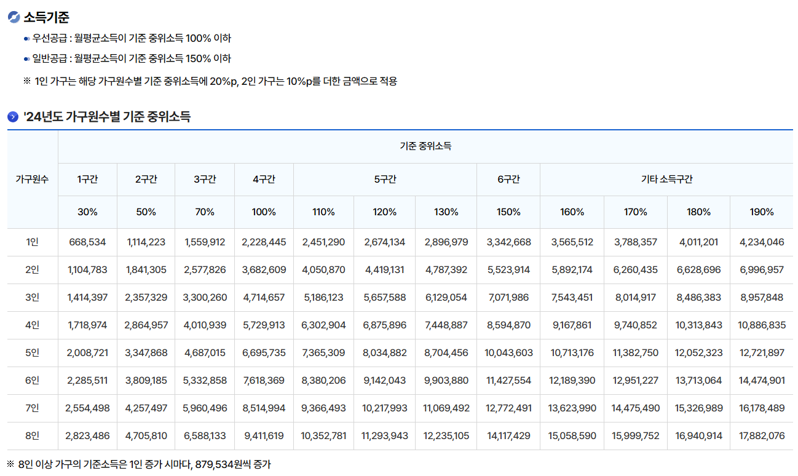The height and width of the screenshot is (476, 798).
Task: Select the 1구간 column header
Action: coord(87,178)
